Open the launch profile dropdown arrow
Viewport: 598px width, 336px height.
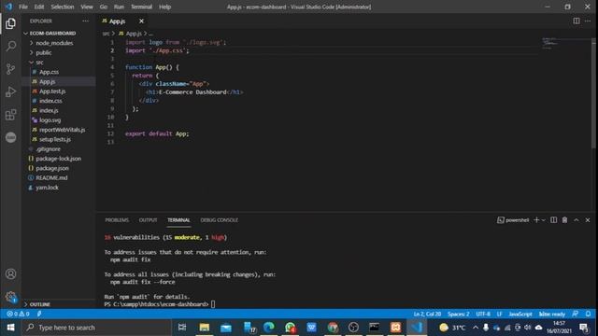[x=544, y=220]
